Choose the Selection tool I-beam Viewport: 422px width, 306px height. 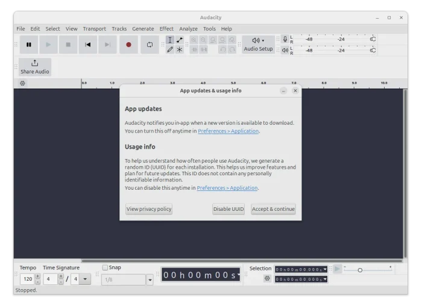pyautogui.click(x=170, y=40)
